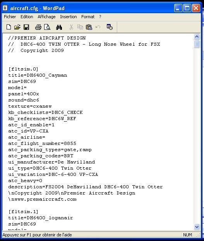204x241 pixels.
Task: Cut selection using the scissors icon
Action: tap(71, 27)
